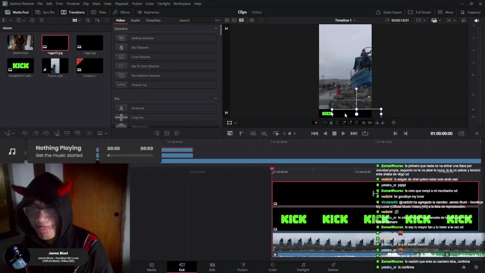Select the Smooth Cut transition
Screen dimensions: 485x273
click(x=165, y=85)
